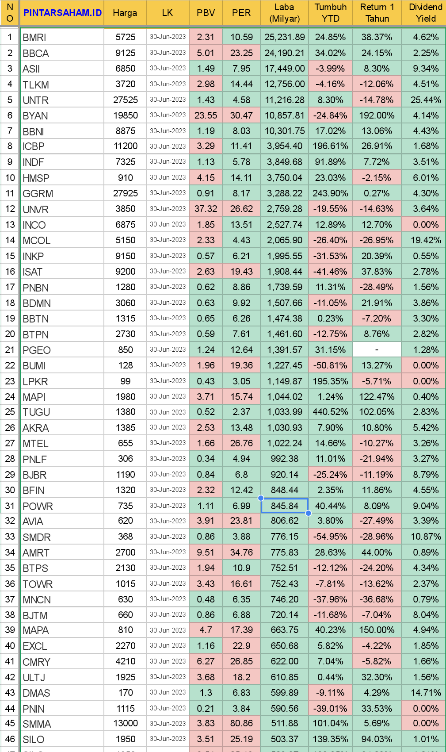Select TUGU's Tumbuh YTD value 440.52%

pyautogui.click(x=330, y=412)
